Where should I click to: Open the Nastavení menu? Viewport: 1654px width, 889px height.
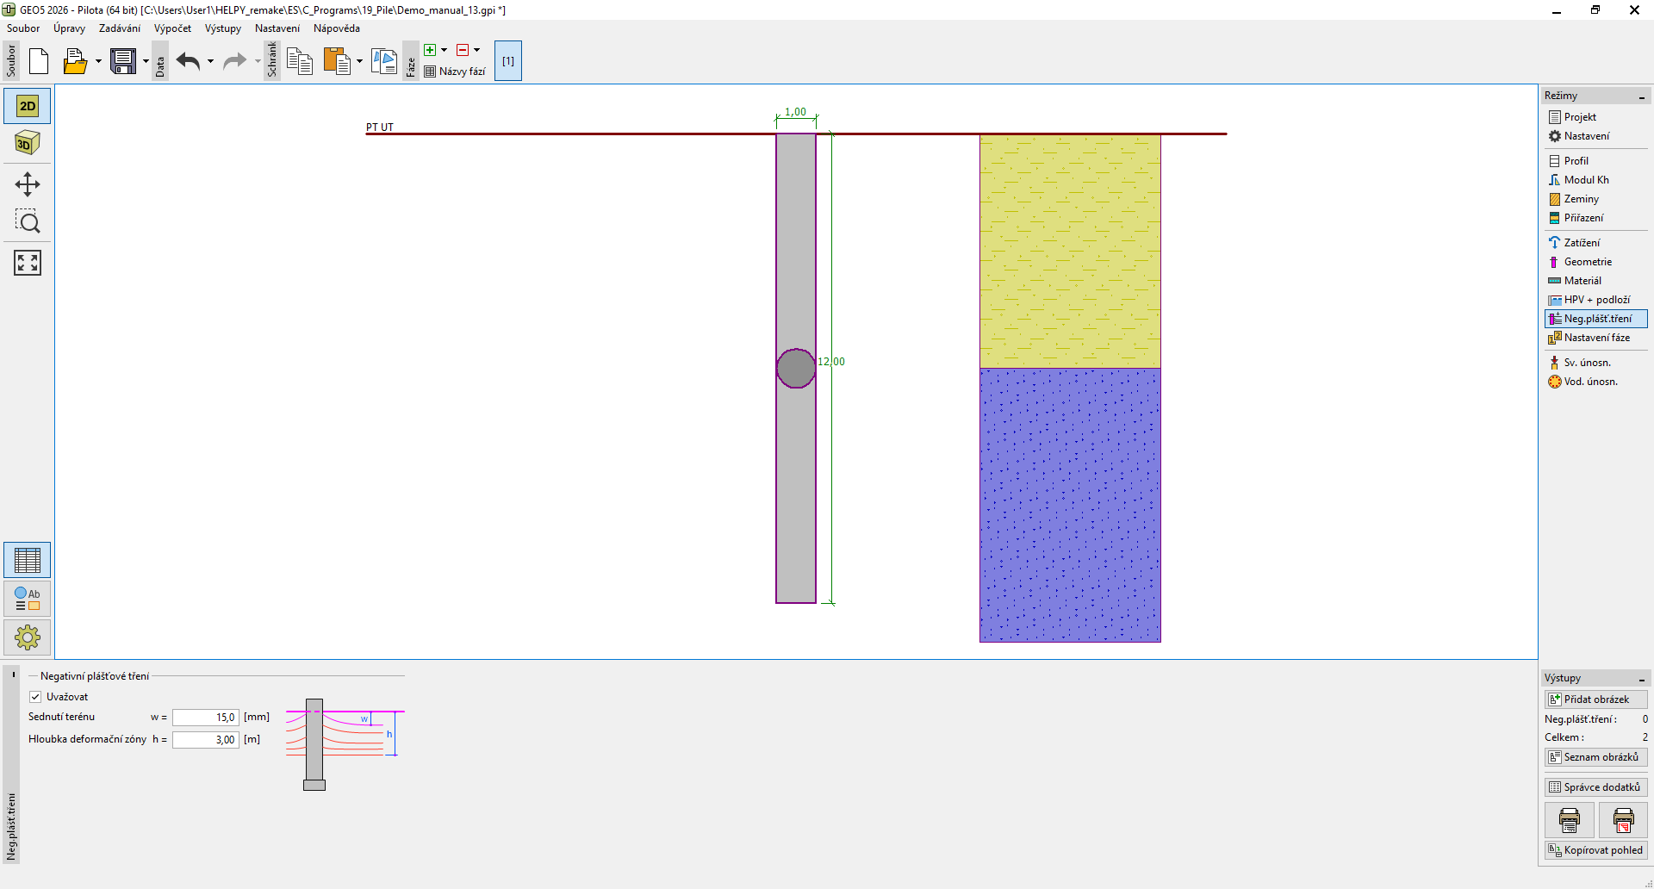point(277,28)
